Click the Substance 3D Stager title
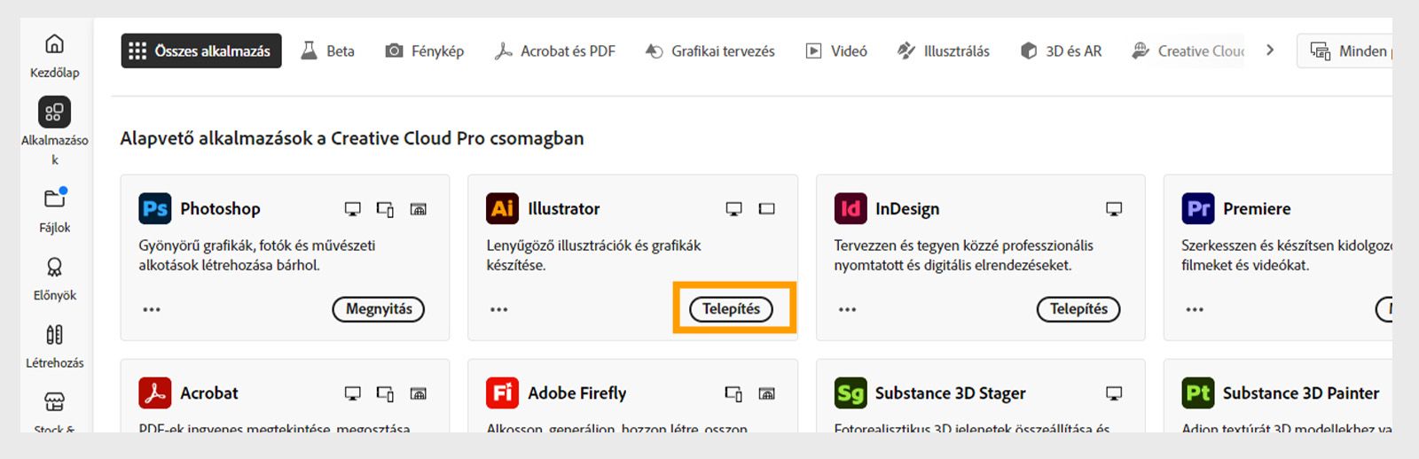This screenshot has width=1419, height=459. (950, 393)
